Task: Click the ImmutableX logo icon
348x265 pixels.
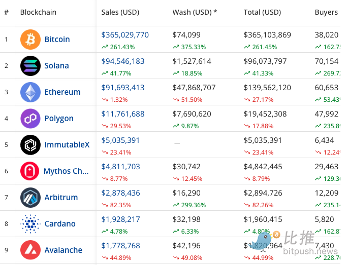Action: 30,145
